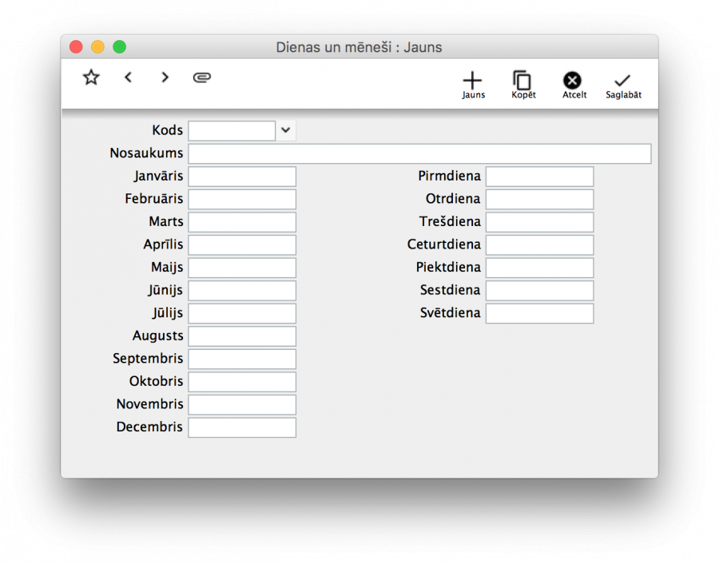Viewport: 719px width, 564px height.
Task: Click the Decembris input field
Action: coord(242,427)
